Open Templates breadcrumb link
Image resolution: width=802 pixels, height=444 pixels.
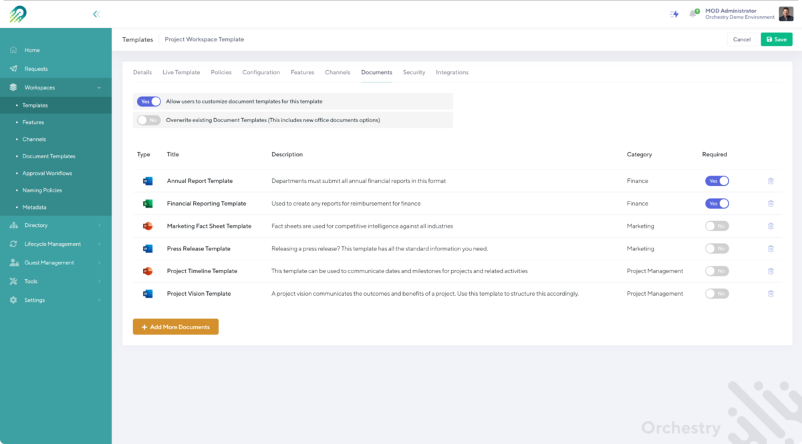pyautogui.click(x=138, y=39)
